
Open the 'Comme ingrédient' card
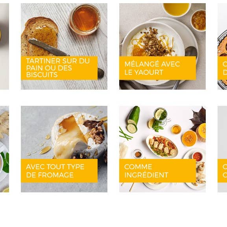(x=162, y=149)
